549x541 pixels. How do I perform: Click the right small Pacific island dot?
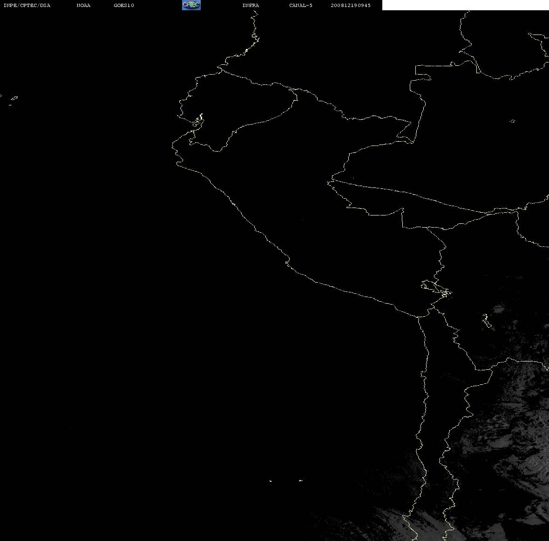[x=301, y=480]
